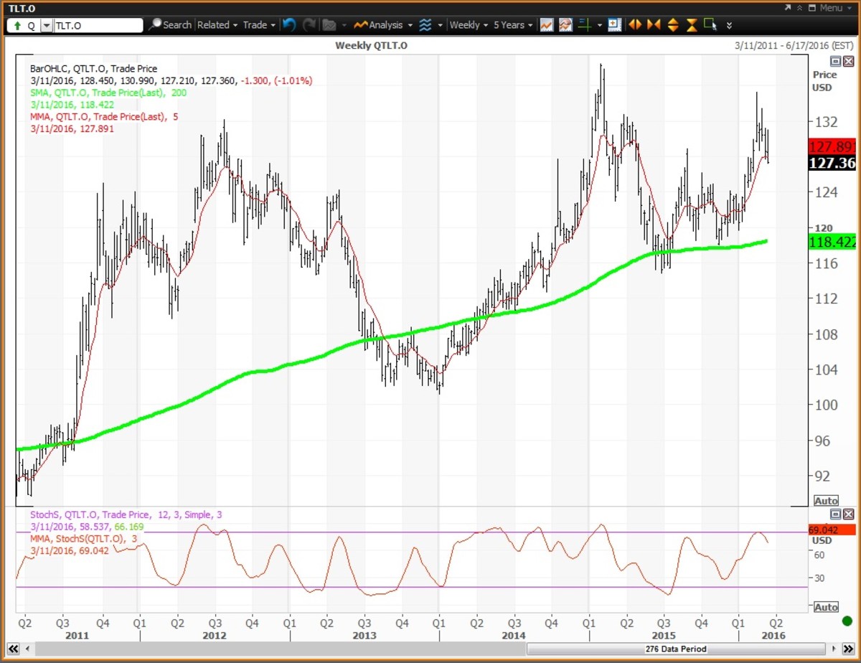This screenshot has height=663, width=861.
Task: Open the Trade menu
Action: (258, 25)
